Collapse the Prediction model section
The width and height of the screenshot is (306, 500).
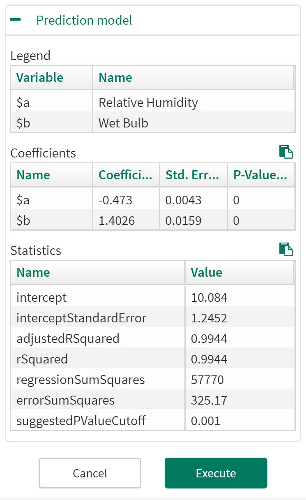coord(16,20)
